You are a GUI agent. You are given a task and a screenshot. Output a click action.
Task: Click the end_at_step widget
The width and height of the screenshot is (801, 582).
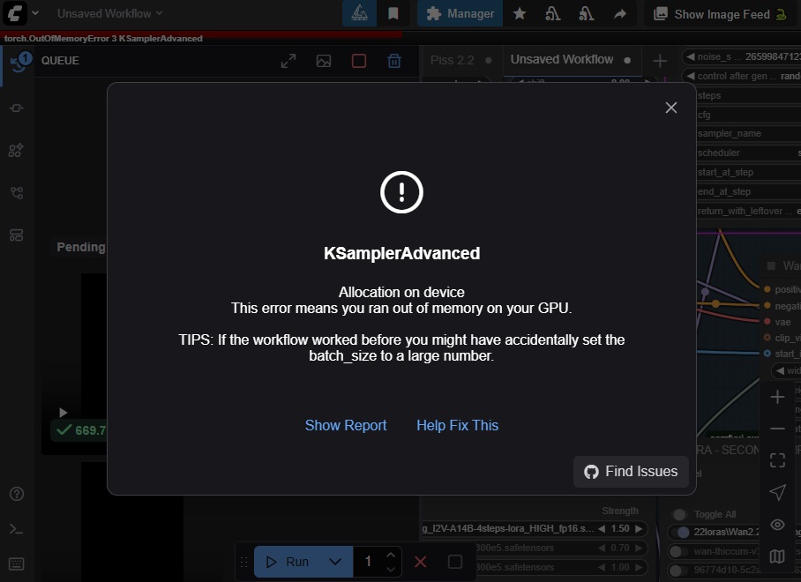click(x=748, y=191)
